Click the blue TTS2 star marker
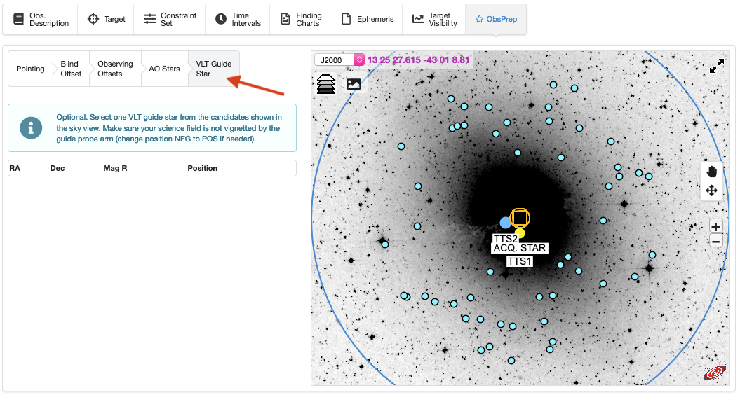Screen dimensions: 740x395 (x=506, y=223)
